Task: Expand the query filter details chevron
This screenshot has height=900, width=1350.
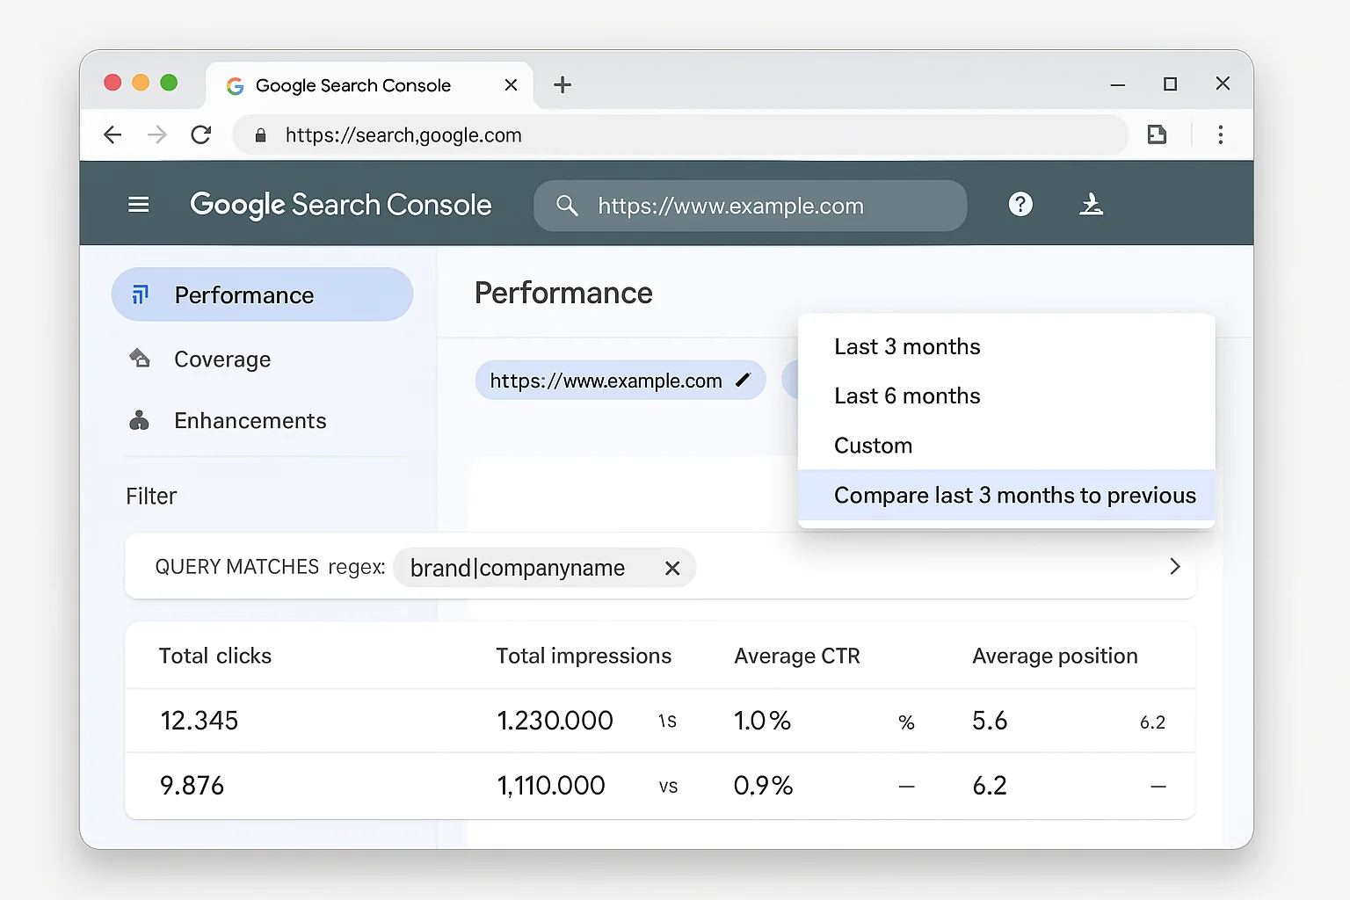Action: coord(1175,567)
